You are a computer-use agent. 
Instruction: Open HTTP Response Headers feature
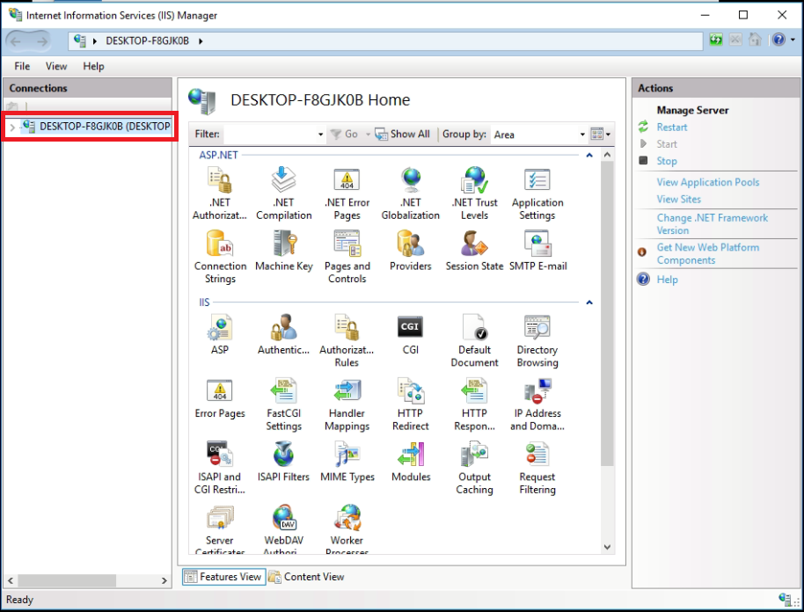[x=474, y=404]
